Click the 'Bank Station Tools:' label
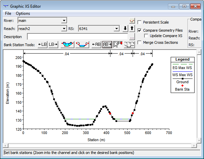This screenshot has height=159, width=204. pos(19,45)
